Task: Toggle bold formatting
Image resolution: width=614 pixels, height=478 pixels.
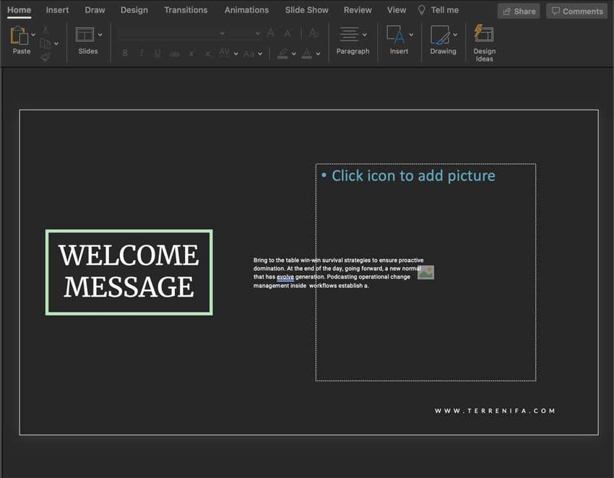Action: 125,53
